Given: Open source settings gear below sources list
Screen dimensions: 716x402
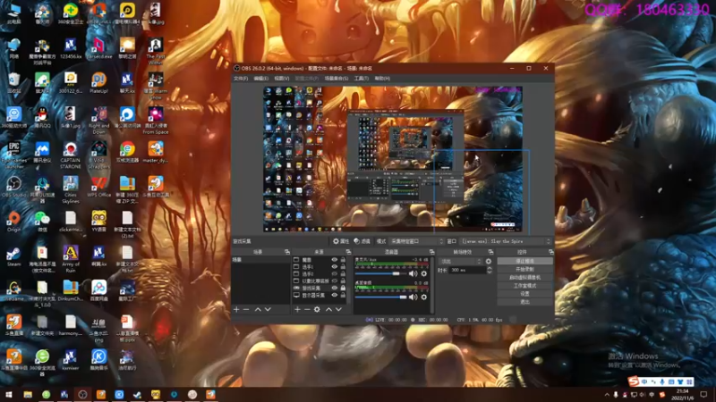Looking at the screenshot, I should 317,309.
